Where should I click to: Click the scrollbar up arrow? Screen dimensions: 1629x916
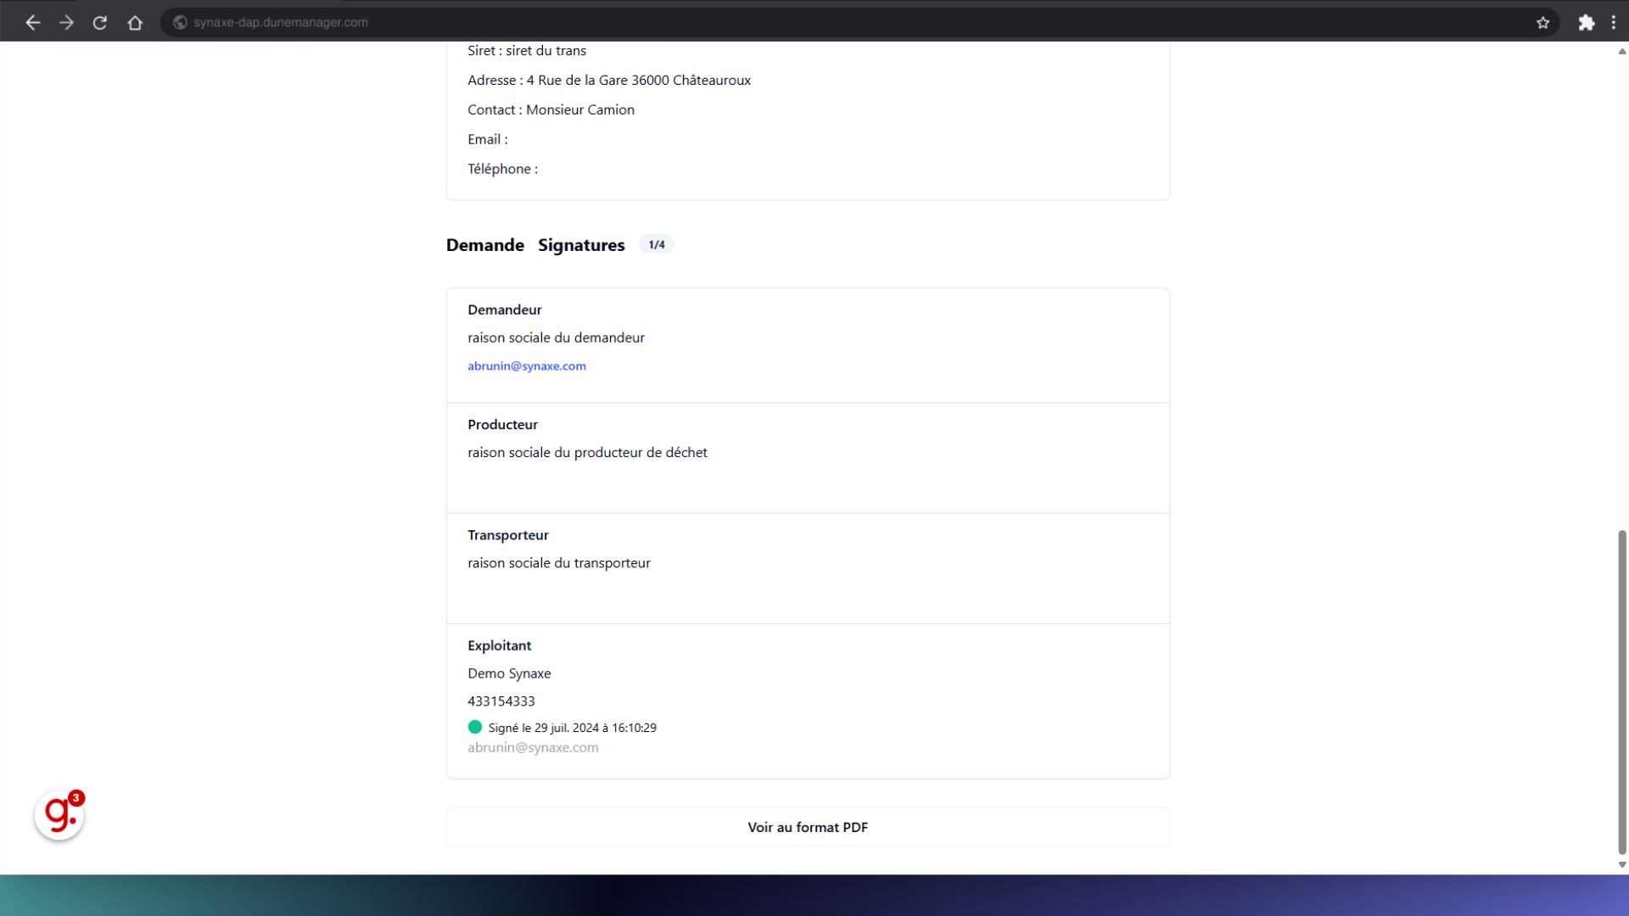[x=1621, y=52]
